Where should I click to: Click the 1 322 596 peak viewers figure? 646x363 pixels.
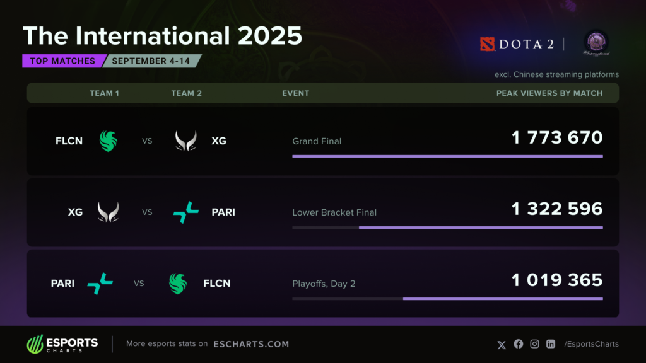[x=557, y=209]
